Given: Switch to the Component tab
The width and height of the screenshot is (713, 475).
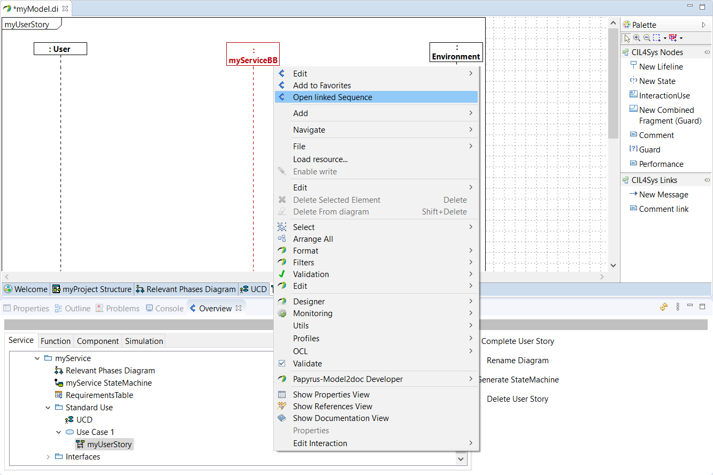Looking at the screenshot, I should pyautogui.click(x=98, y=341).
